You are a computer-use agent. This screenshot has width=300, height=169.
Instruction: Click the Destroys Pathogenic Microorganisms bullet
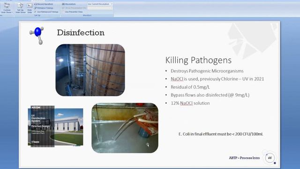pyautogui.click(x=207, y=71)
